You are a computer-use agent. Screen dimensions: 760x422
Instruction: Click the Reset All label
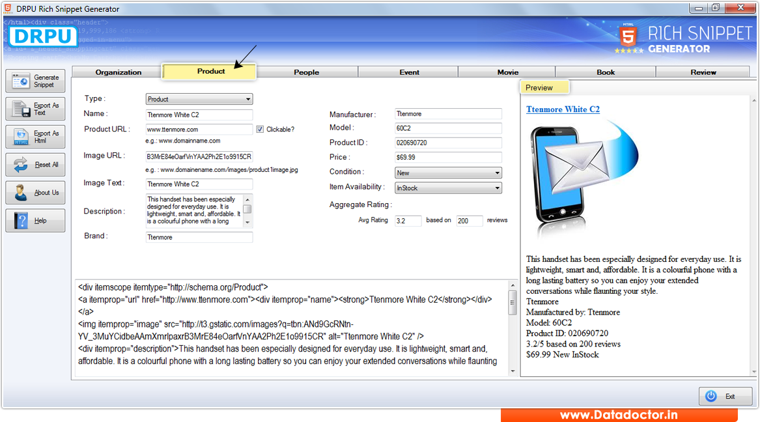coord(46,165)
